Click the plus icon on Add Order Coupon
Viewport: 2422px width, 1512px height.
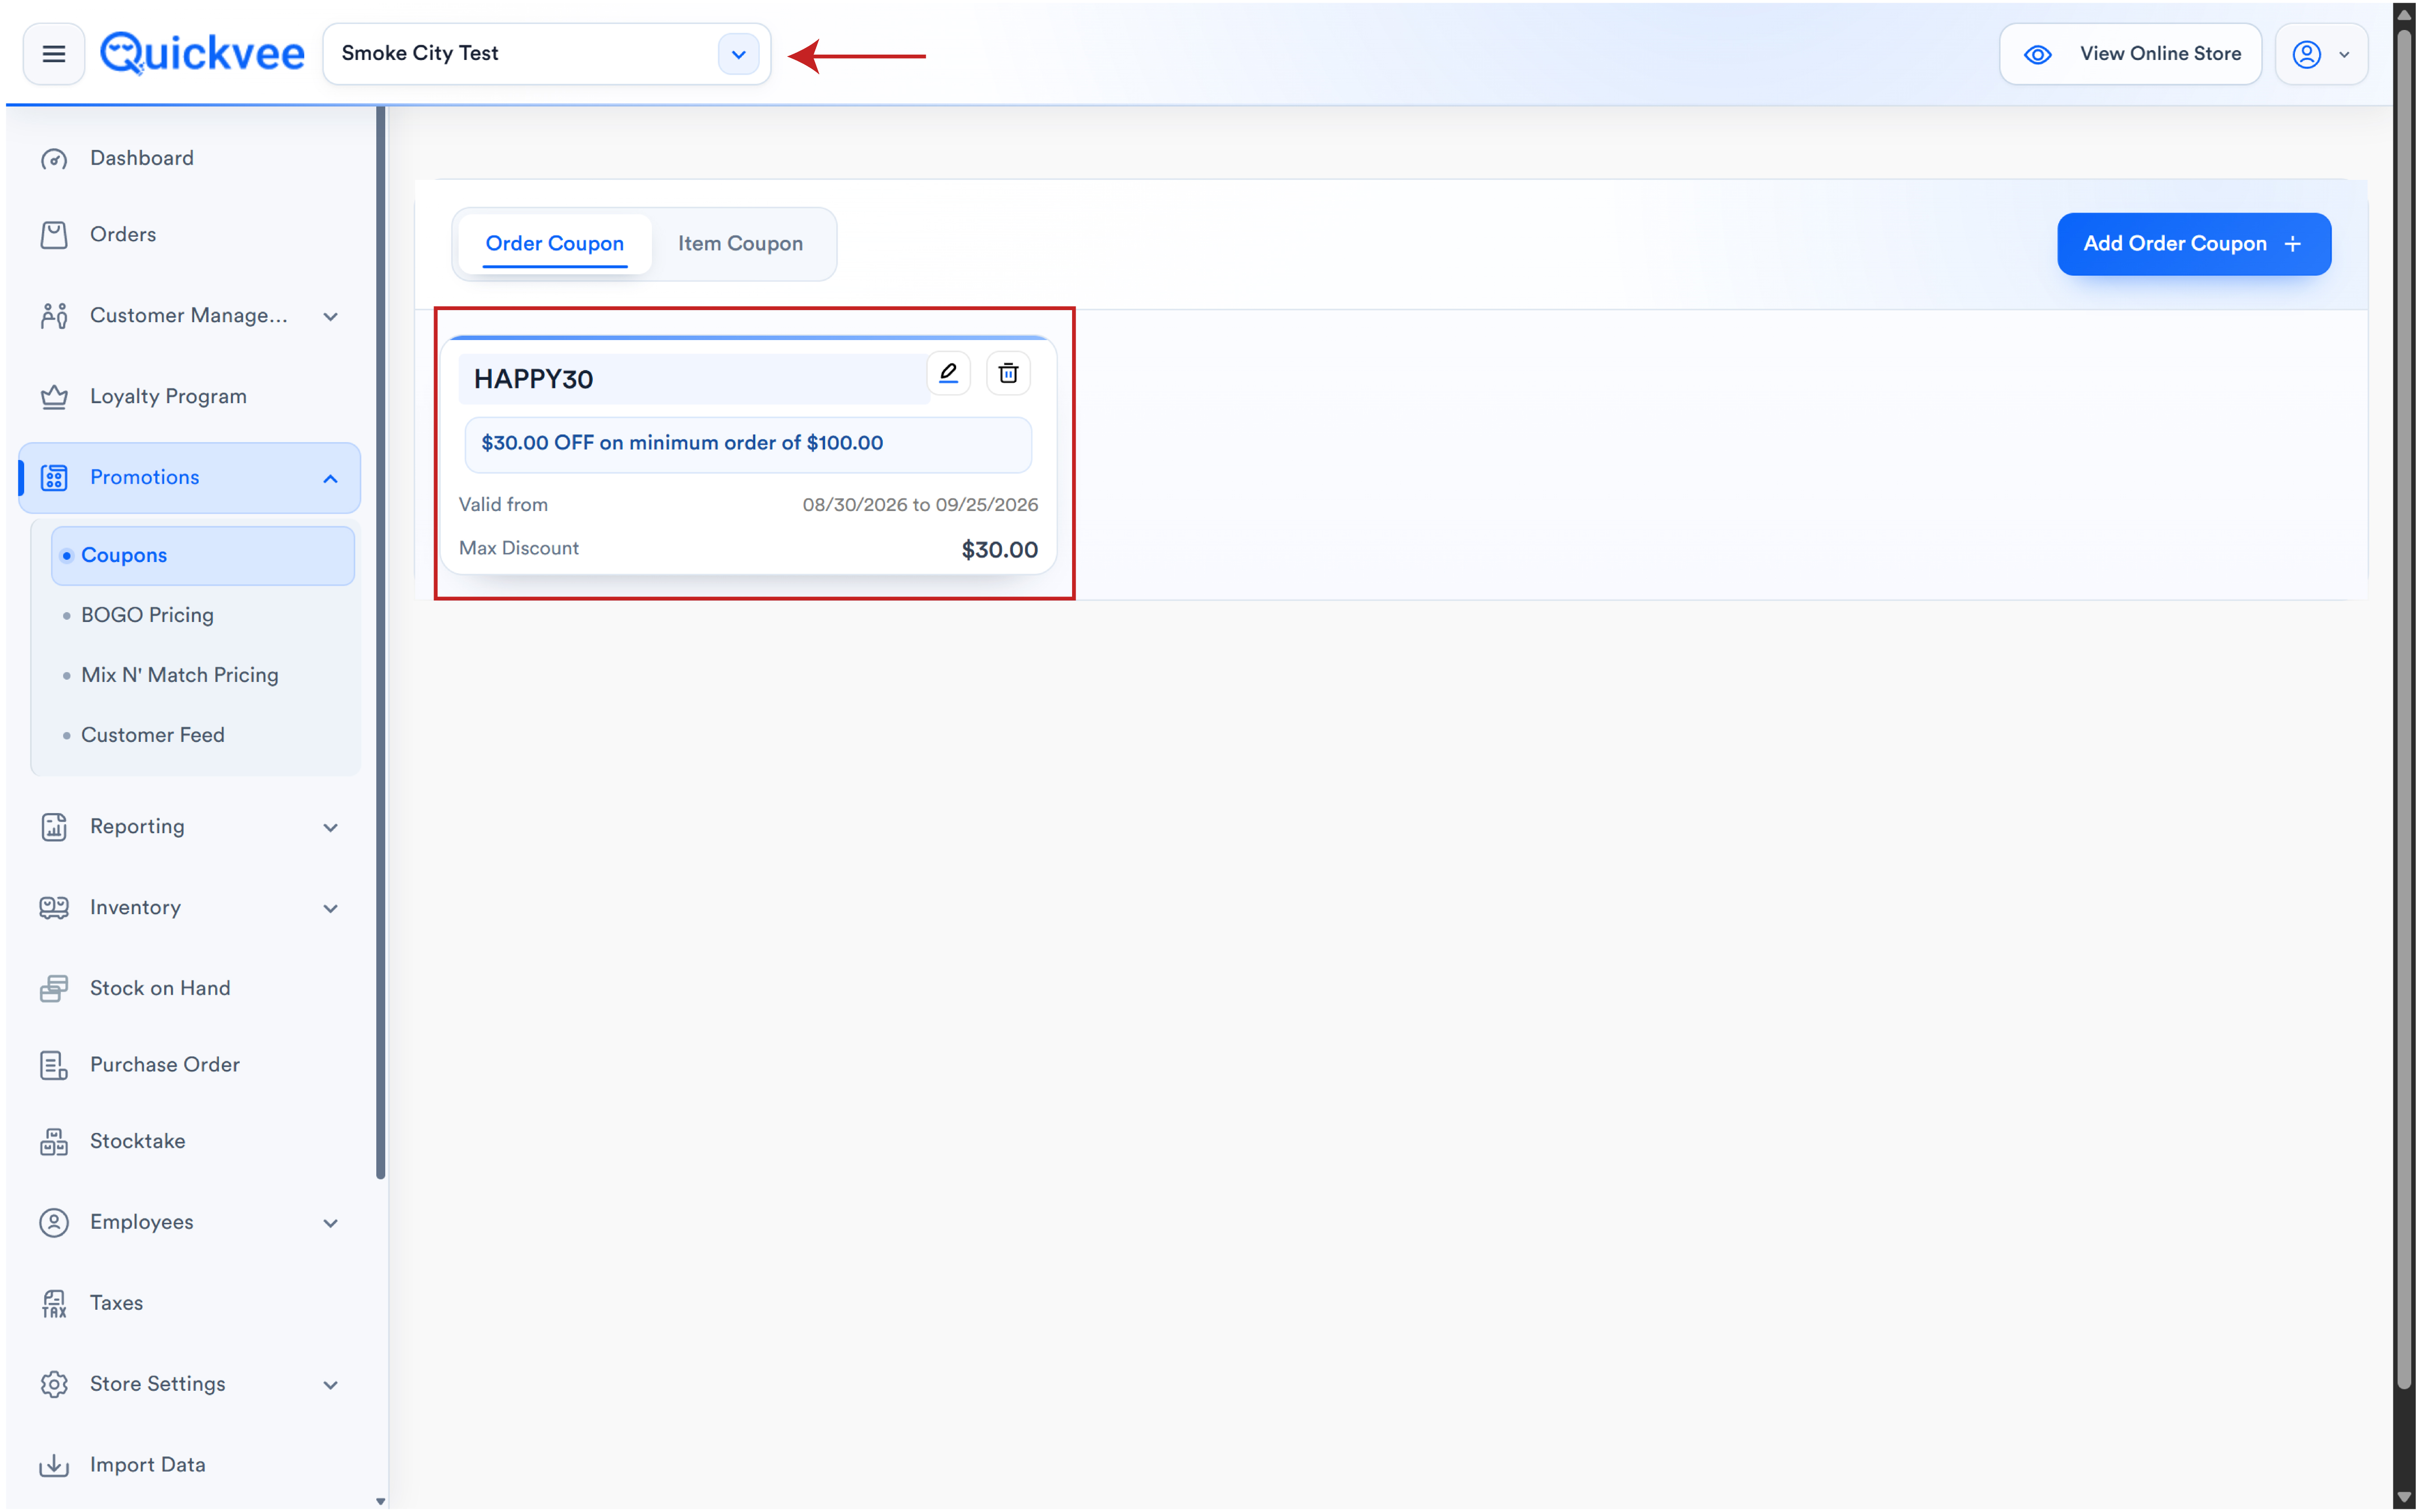pos(2293,244)
